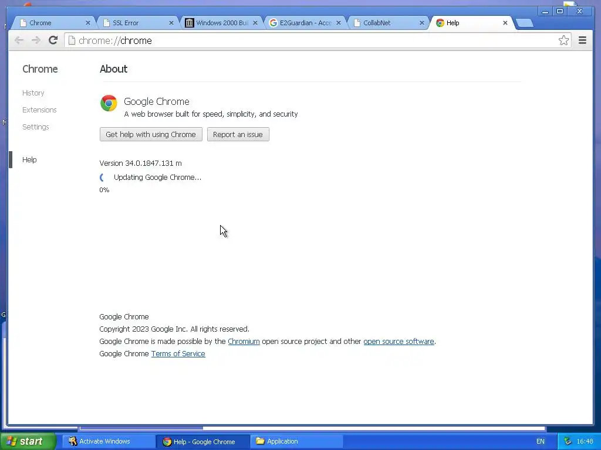Open Extensions in the sidebar
601x450 pixels.
tap(39, 110)
